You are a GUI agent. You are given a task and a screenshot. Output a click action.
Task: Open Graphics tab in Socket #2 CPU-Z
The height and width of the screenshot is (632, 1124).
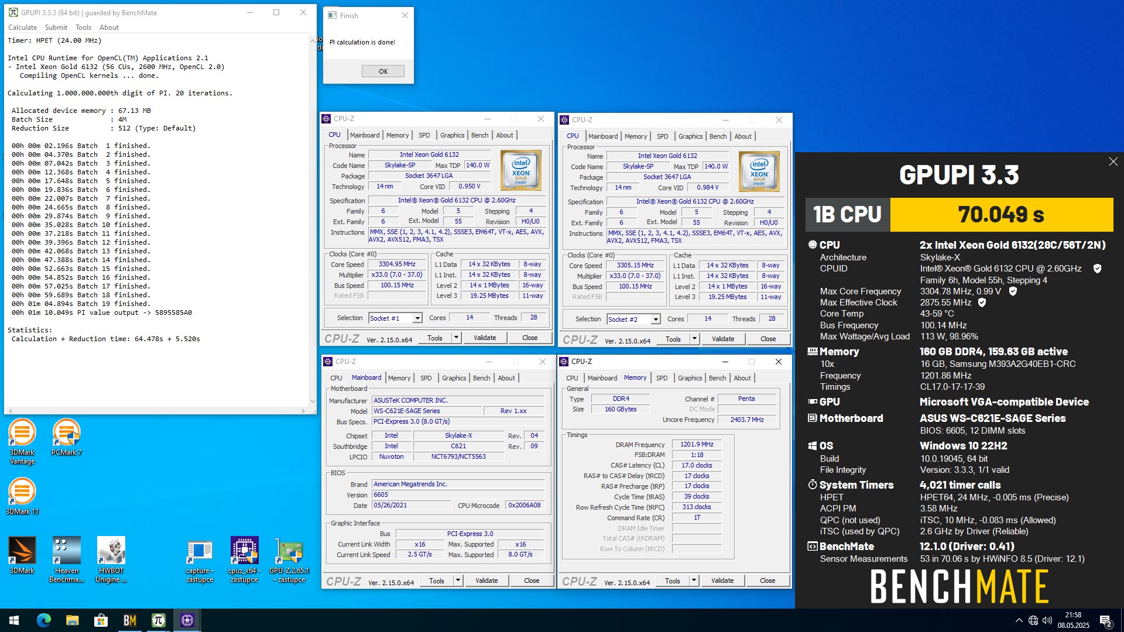pyautogui.click(x=690, y=136)
